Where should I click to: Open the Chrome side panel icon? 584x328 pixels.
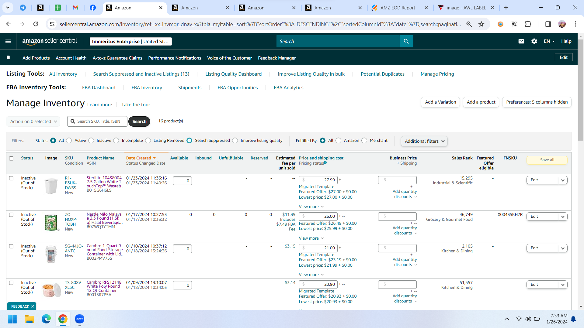tap(548, 24)
